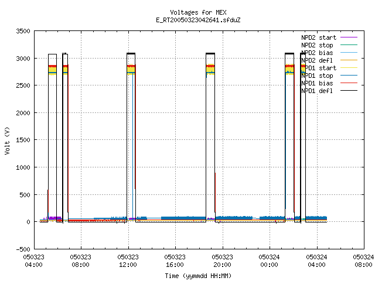Click the 3500 y-axis tick label

(23, 31)
